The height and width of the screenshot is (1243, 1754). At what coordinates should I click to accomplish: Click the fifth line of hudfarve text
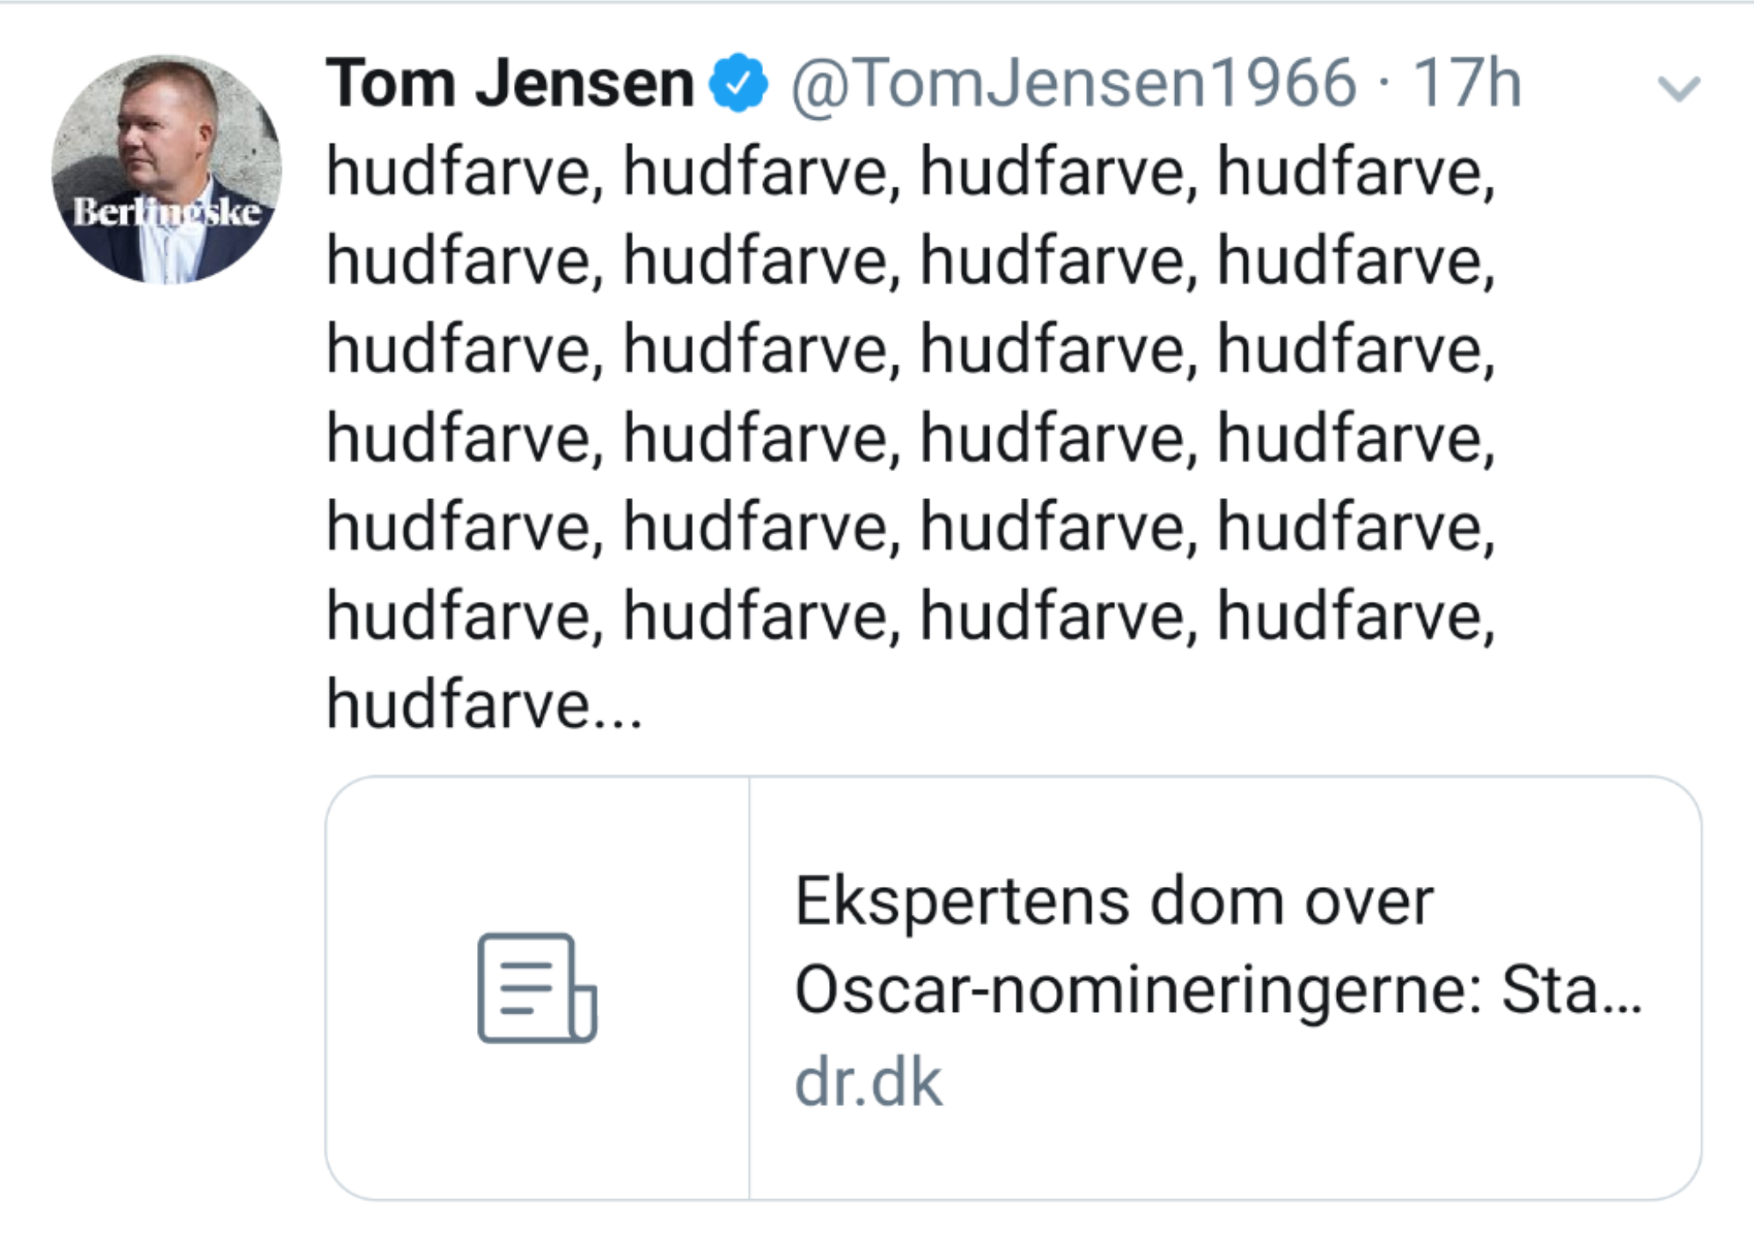click(910, 527)
